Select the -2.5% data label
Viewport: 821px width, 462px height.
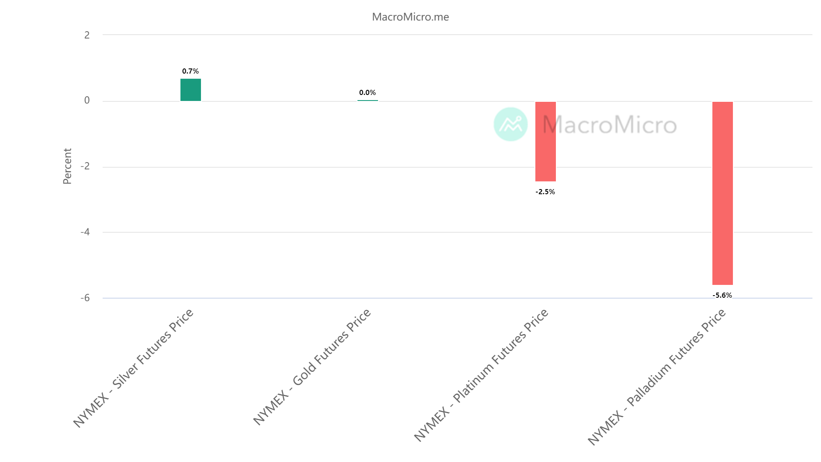click(x=545, y=192)
